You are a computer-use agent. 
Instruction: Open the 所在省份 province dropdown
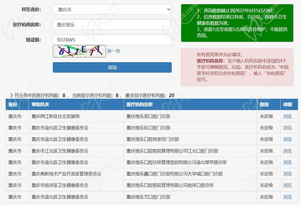pos(112,10)
